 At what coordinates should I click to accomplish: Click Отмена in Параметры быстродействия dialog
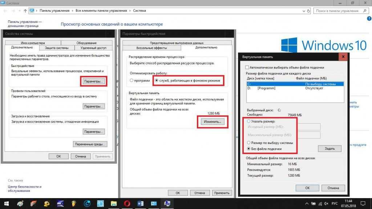click(x=199, y=193)
